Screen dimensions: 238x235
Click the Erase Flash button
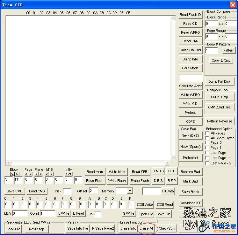click(x=140, y=181)
